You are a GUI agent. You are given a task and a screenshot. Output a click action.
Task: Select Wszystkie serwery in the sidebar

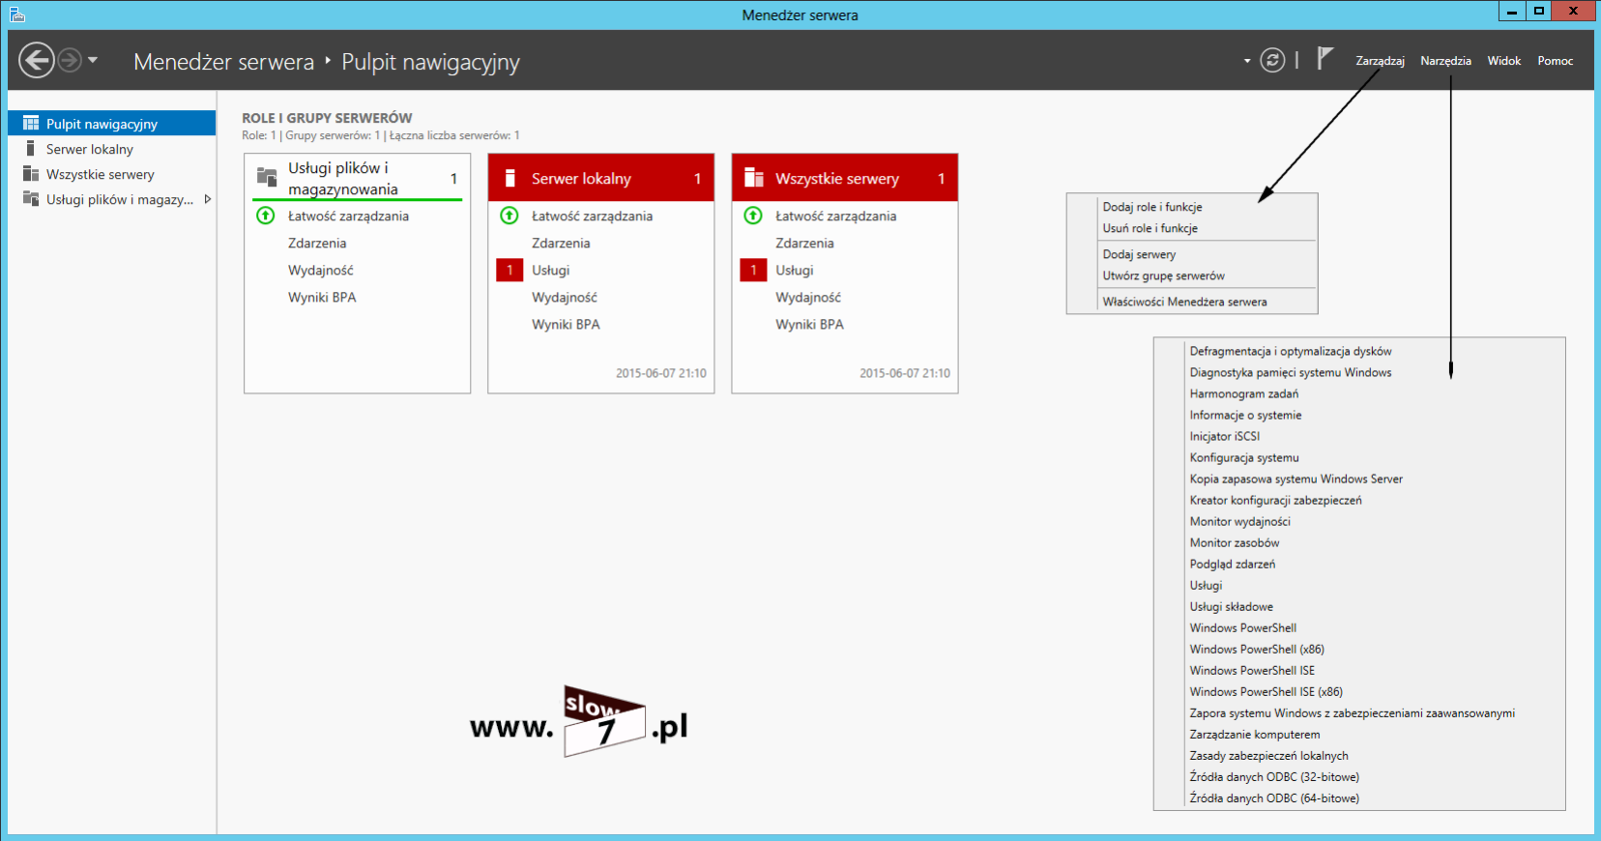[x=101, y=174]
